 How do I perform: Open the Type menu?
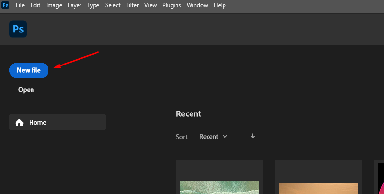(93, 5)
